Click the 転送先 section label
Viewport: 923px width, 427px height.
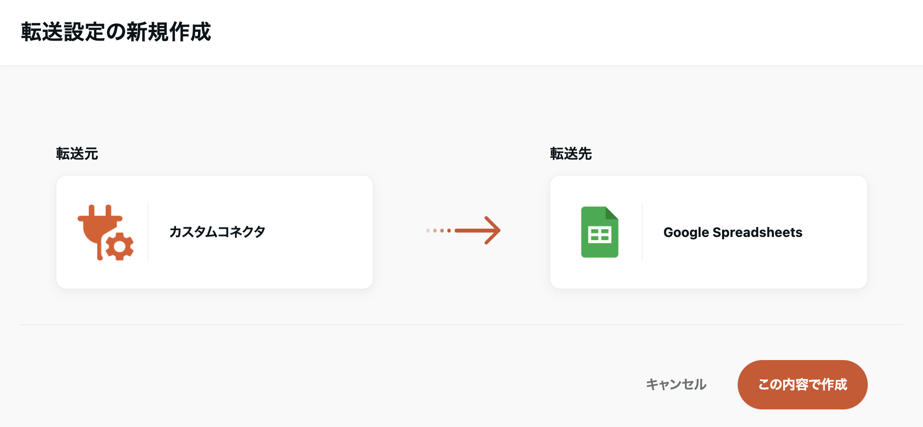(x=571, y=154)
